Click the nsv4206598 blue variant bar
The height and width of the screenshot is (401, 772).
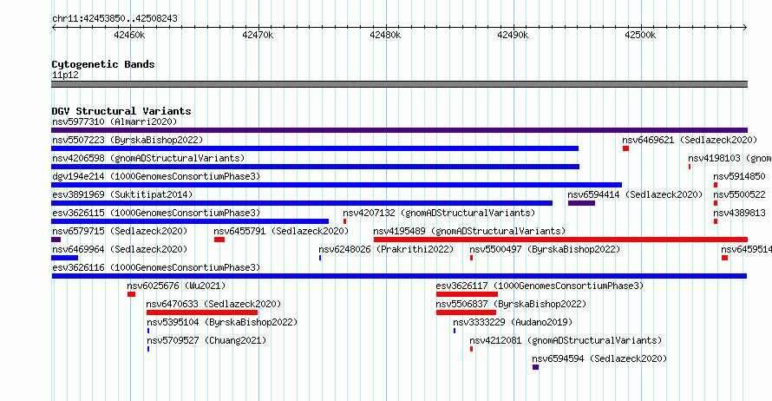pos(315,167)
